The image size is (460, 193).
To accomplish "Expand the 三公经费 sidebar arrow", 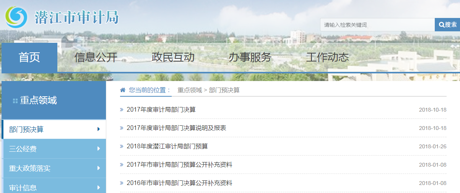I will 99,149.
